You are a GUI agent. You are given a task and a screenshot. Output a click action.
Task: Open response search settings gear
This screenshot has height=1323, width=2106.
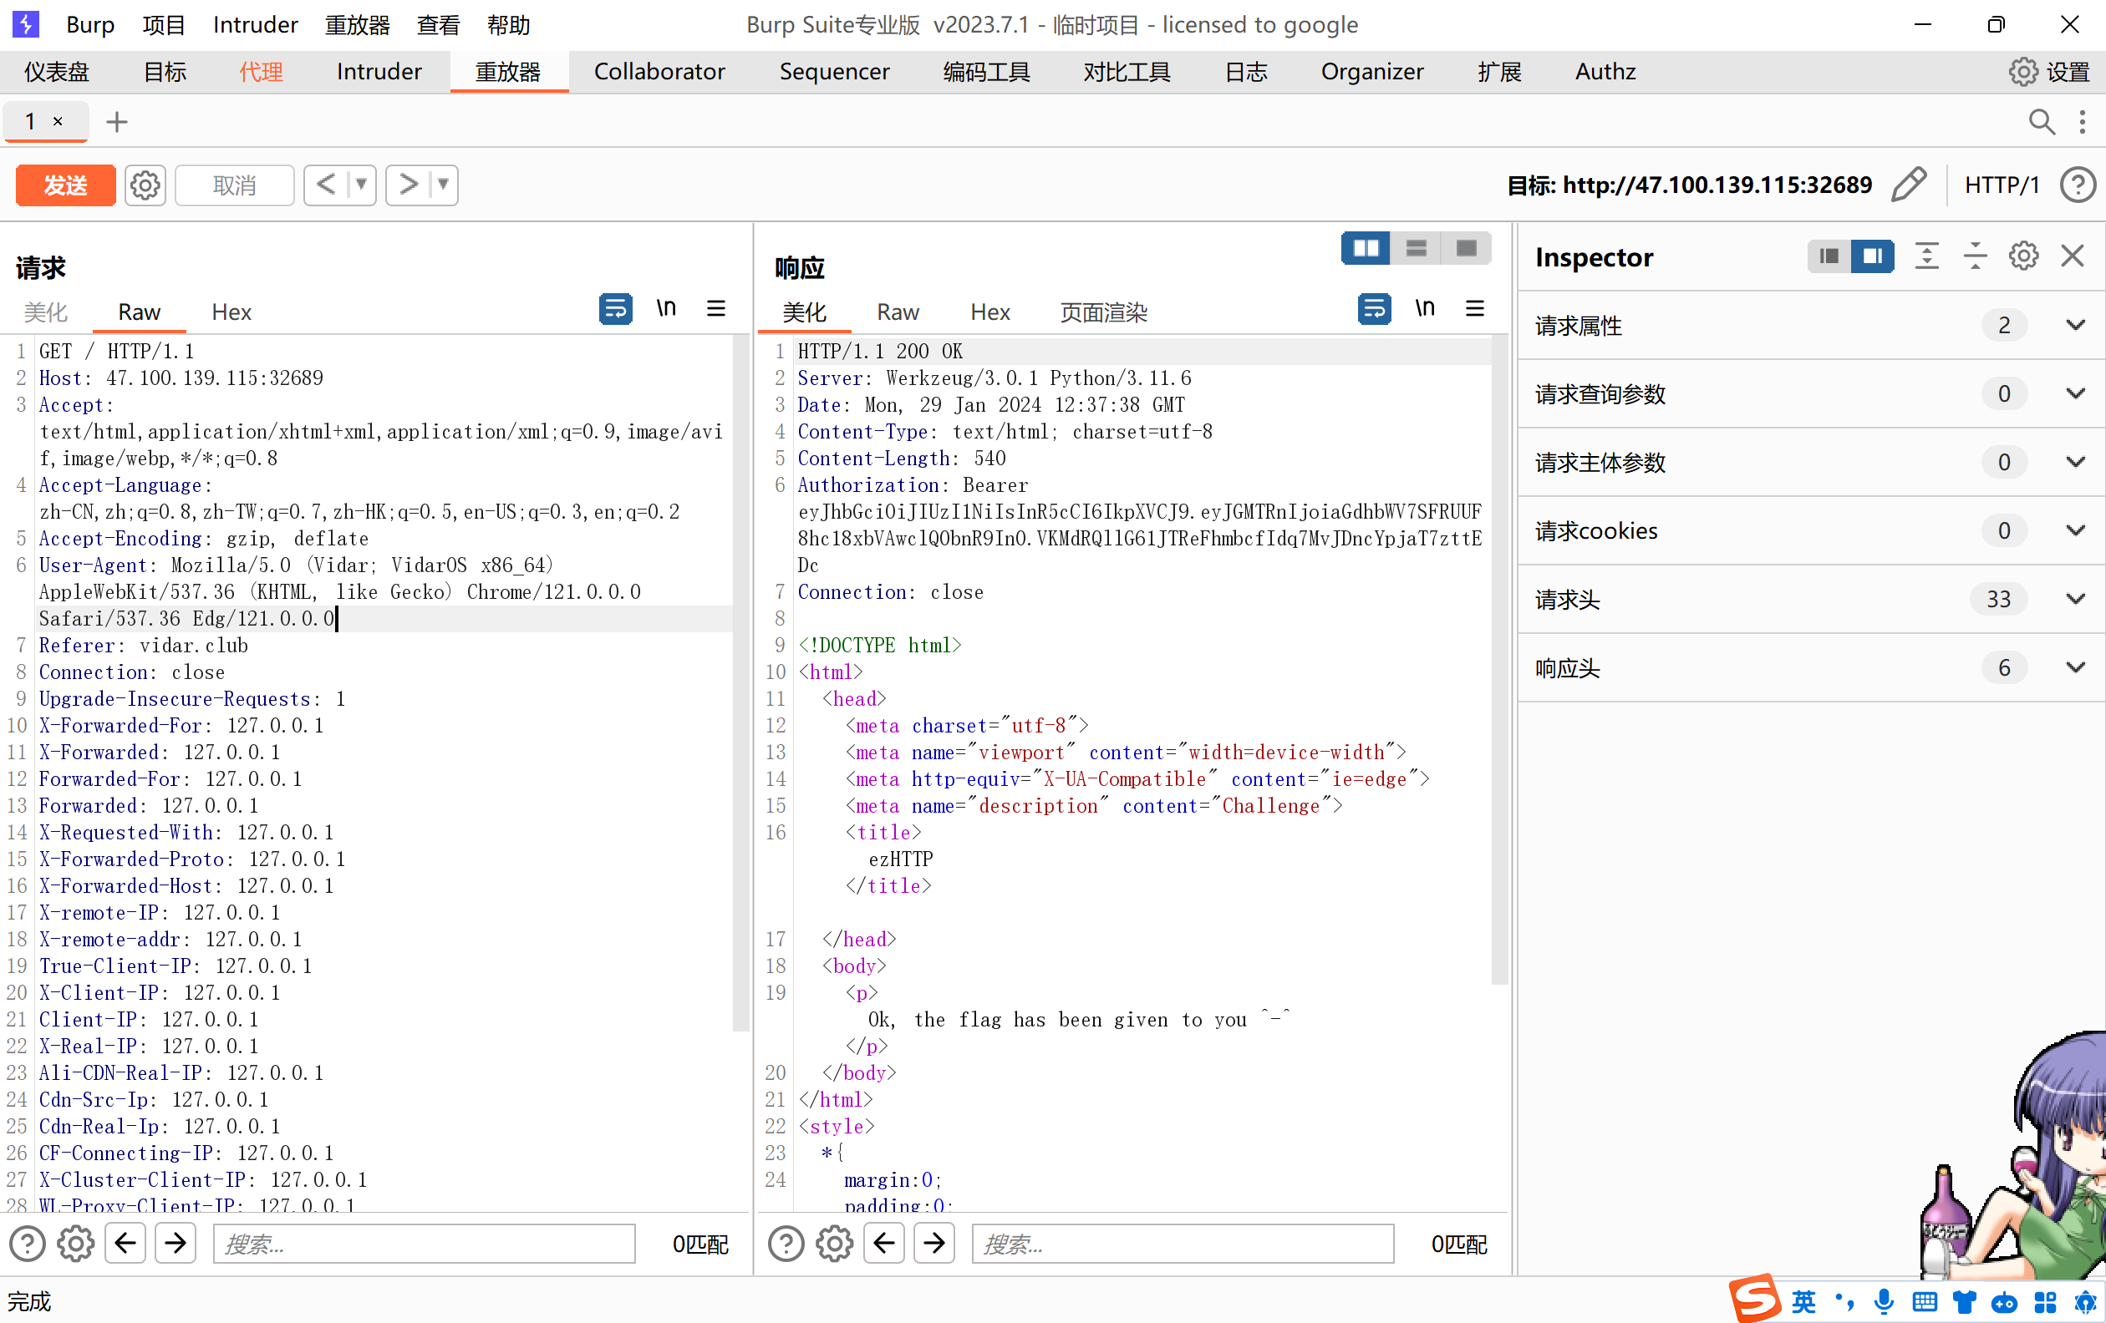pyautogui.click(x=834, y=1244)
